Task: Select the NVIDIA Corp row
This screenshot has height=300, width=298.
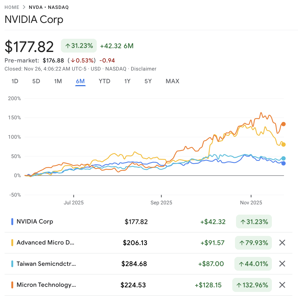Action: click(81, 221)
